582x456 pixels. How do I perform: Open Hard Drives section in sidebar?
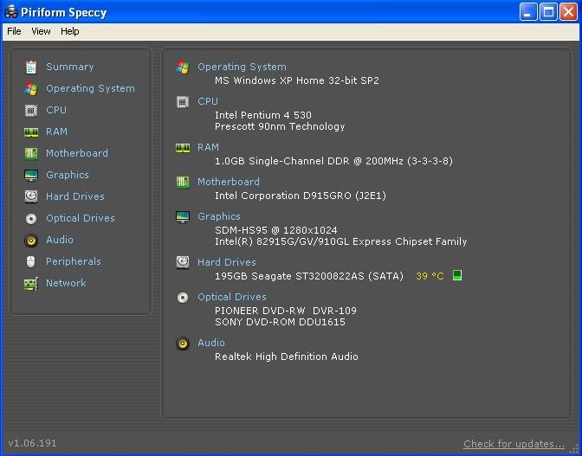(x=75, y=196)
